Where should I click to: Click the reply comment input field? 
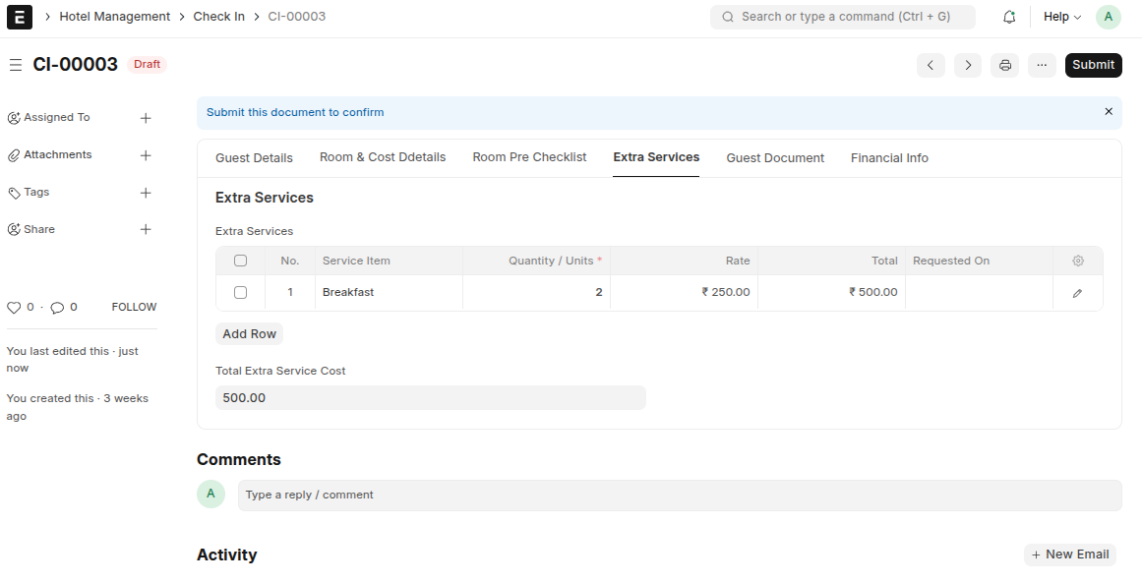pos(679,495)
